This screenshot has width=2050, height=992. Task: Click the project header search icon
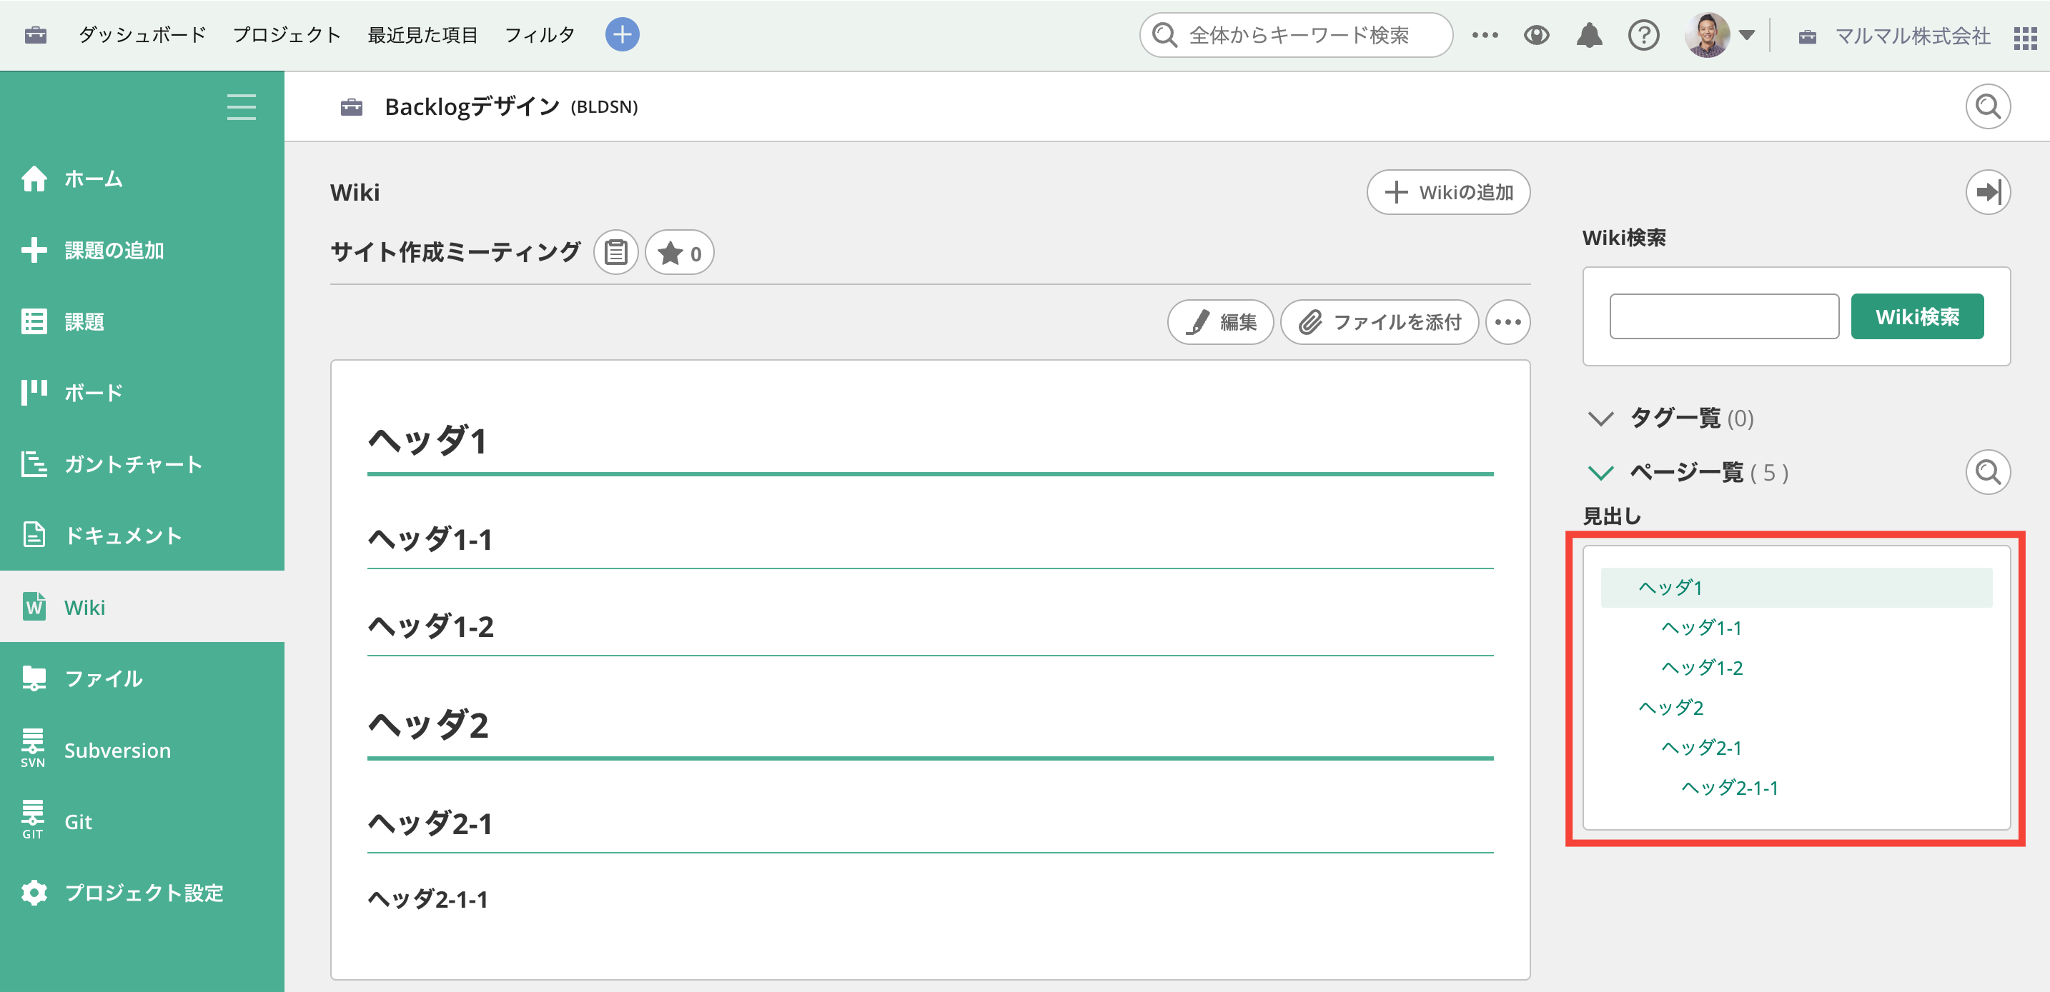[x=1988, y=106]
